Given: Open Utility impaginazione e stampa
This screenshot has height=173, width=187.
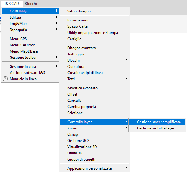Looking at the screenshot, I should pos(94,33).
